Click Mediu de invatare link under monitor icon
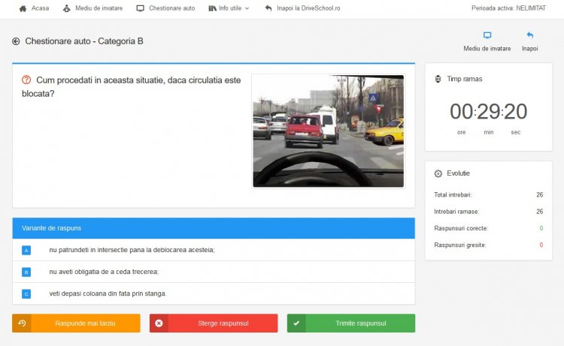Image resolution: width=564 pixels, height=346 pixels. pos(487,49)
